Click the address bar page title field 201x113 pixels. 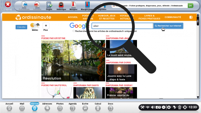pos(149,6)
